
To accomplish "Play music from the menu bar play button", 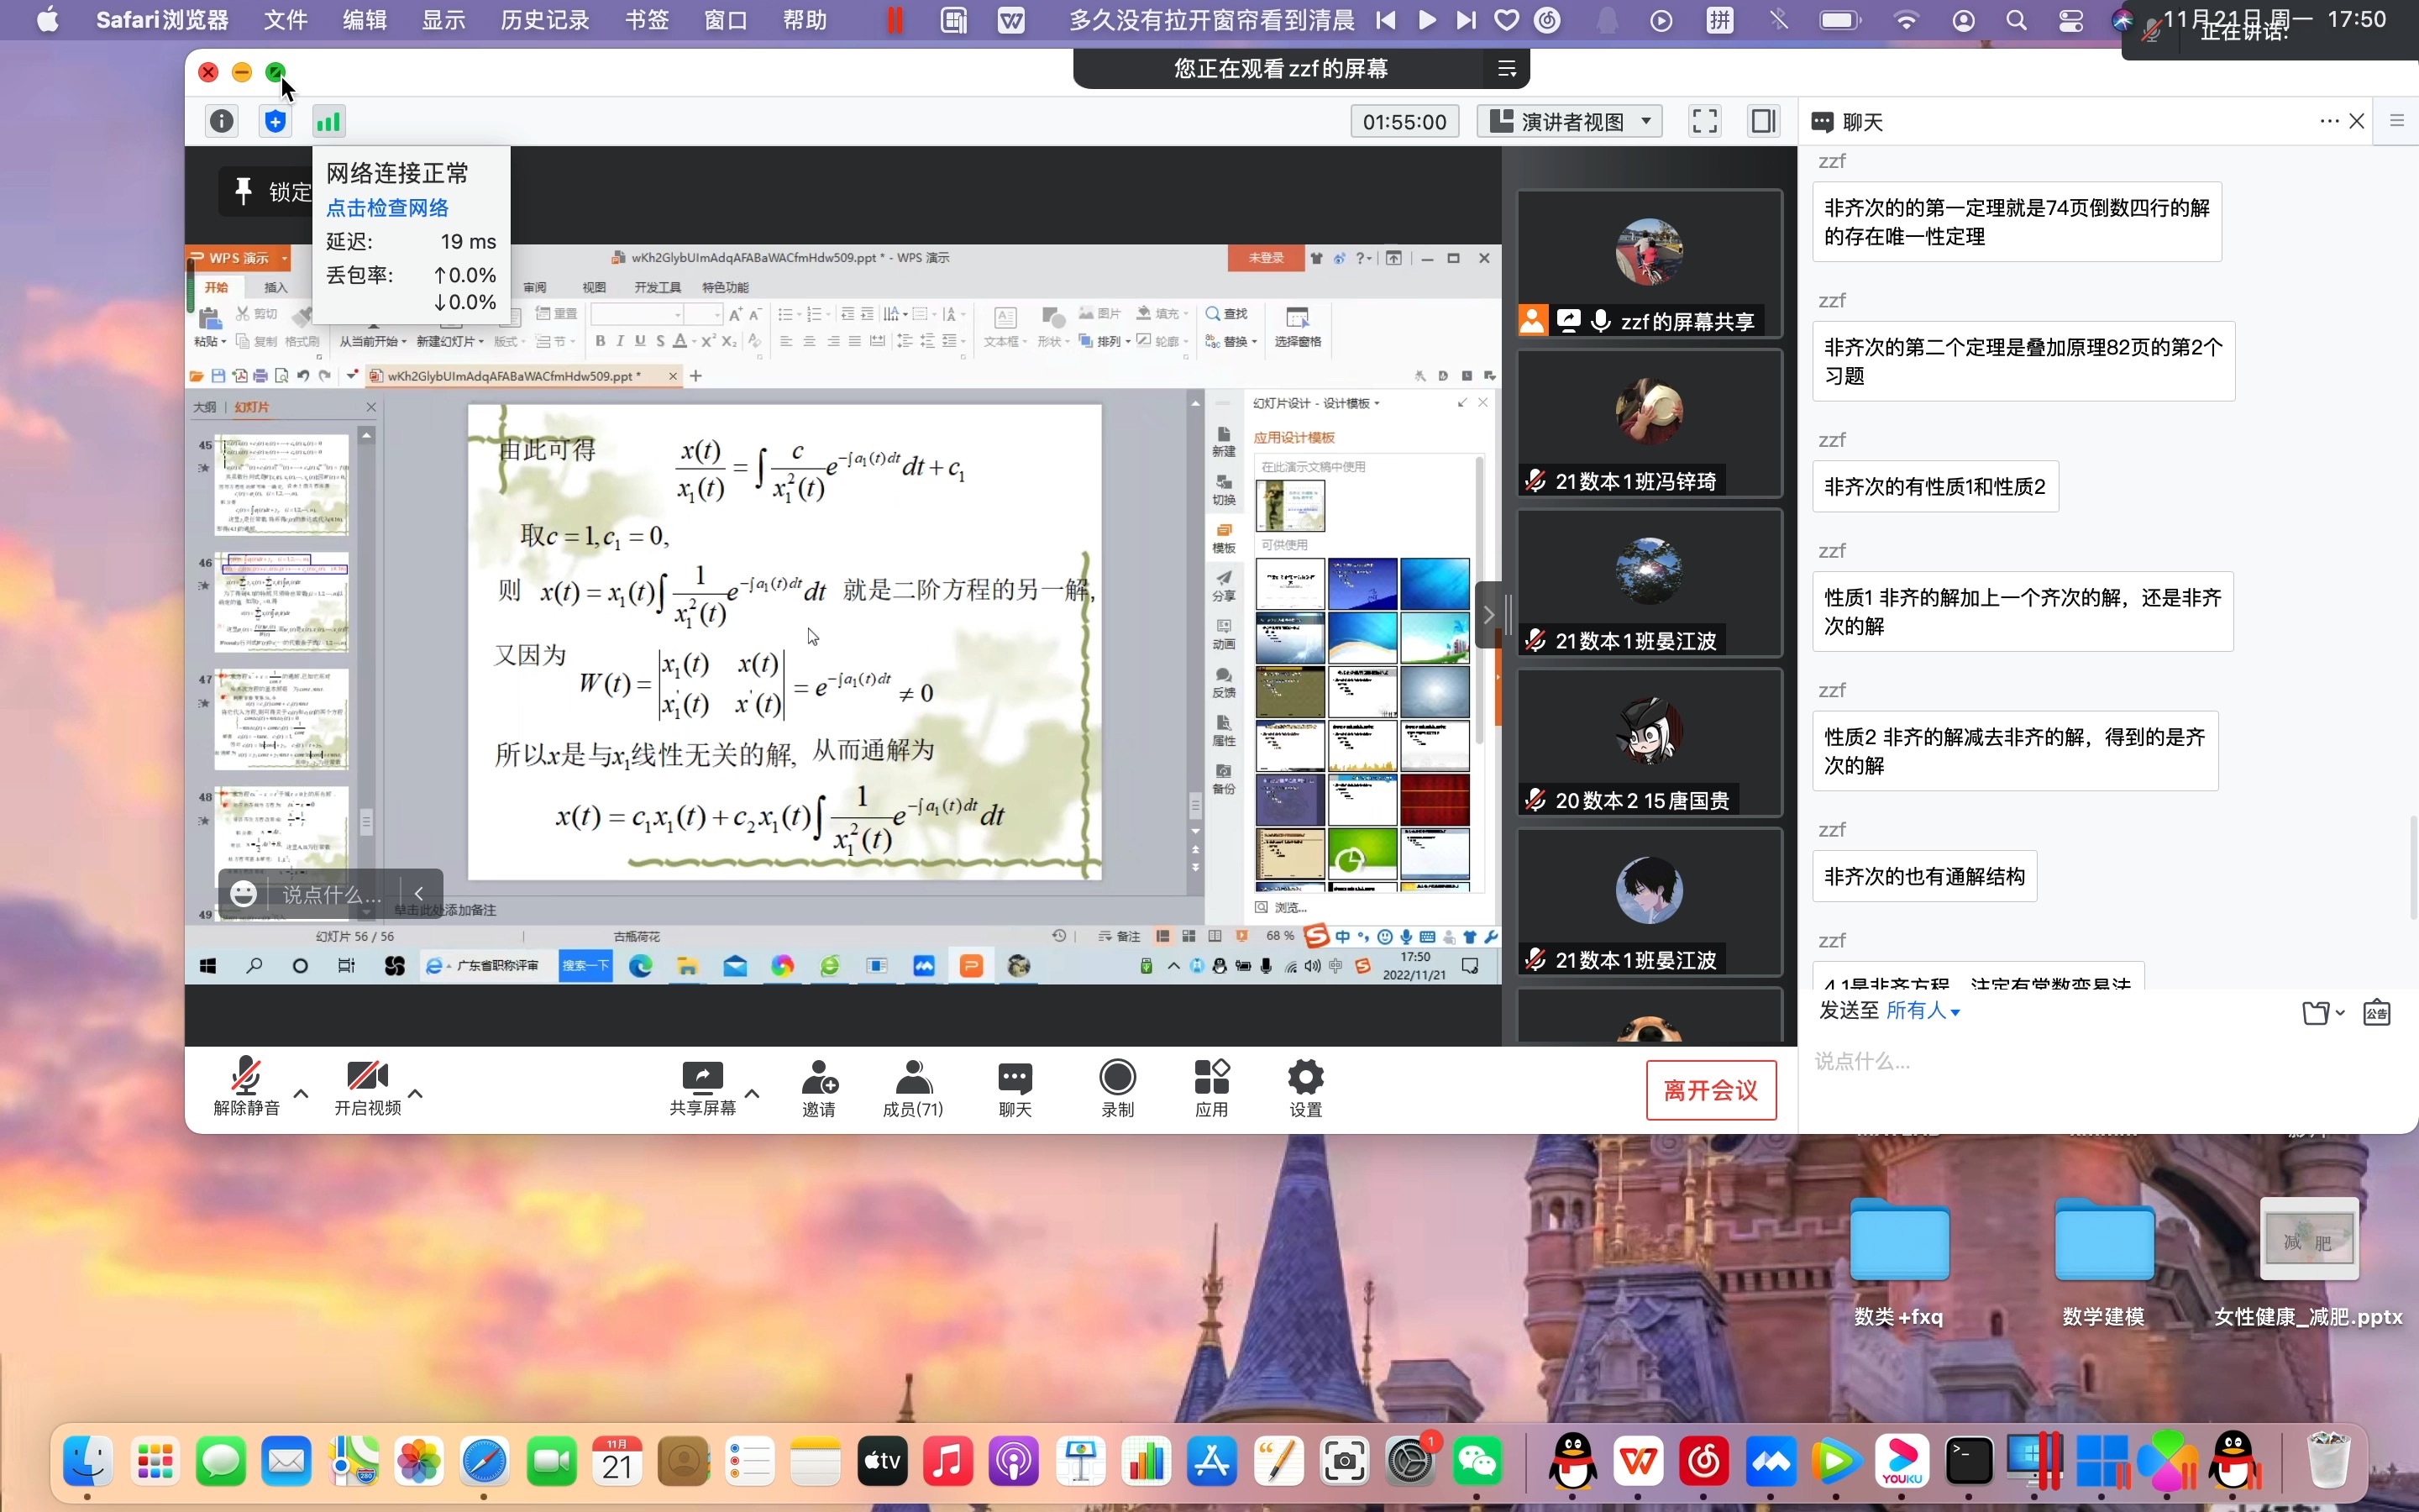I will [x=1427, y=20].
